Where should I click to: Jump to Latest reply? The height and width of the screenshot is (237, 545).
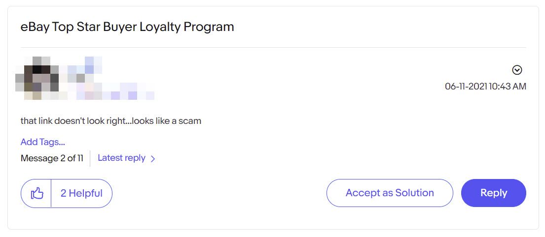pyautogui.click(x=121, y=158)
